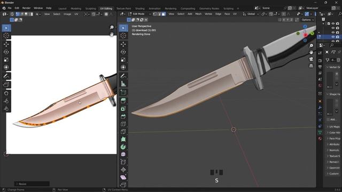The width and height of the screenshot is (342, 192).
Task: Activate the Cursor tool in 3D viewport
Action: 123,36
